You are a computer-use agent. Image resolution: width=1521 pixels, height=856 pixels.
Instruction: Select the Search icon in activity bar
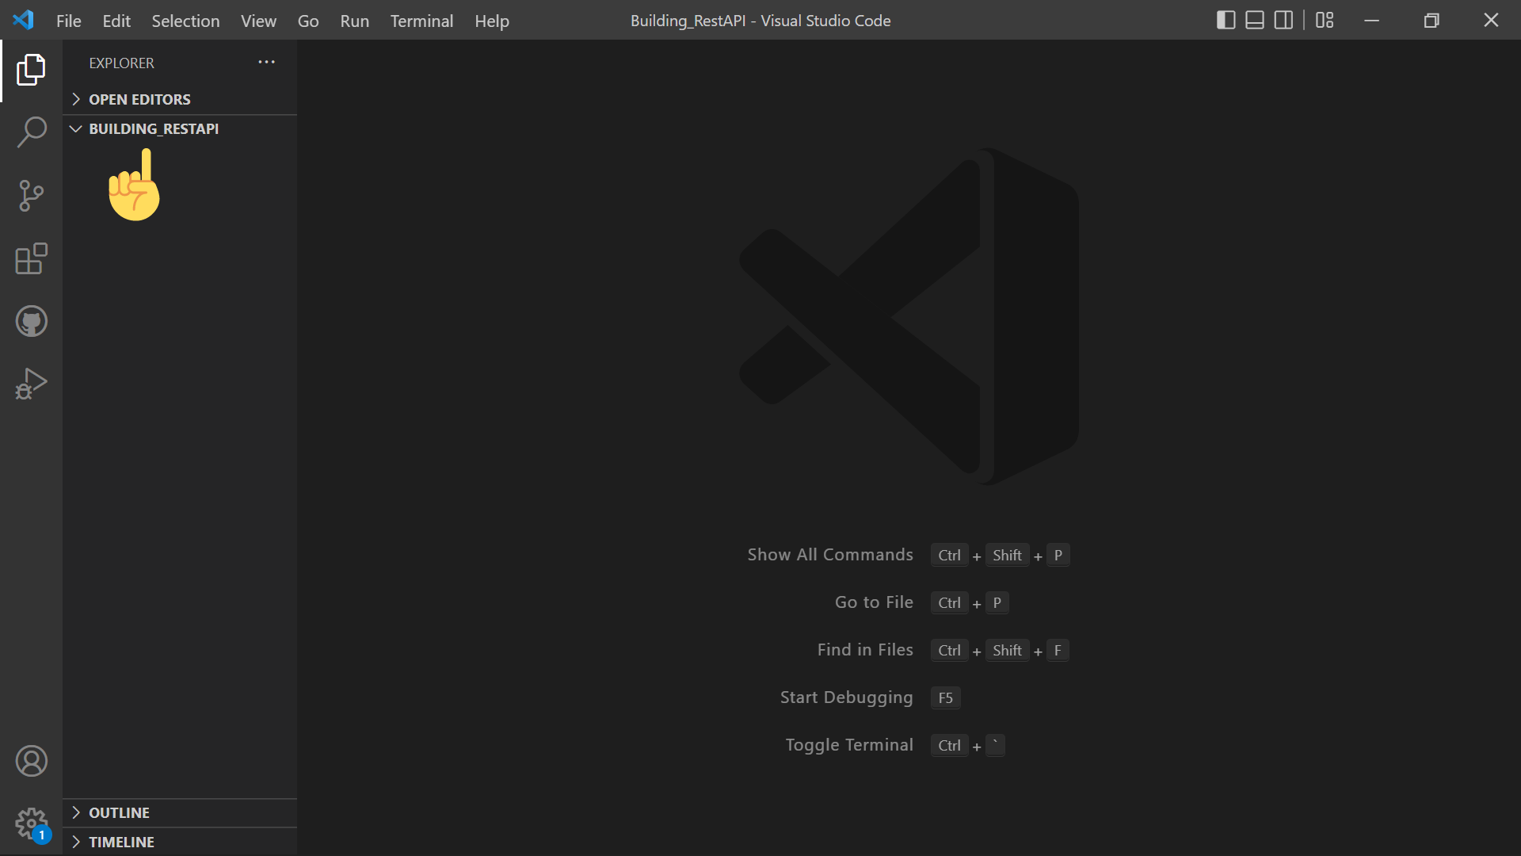coord(31,132)
